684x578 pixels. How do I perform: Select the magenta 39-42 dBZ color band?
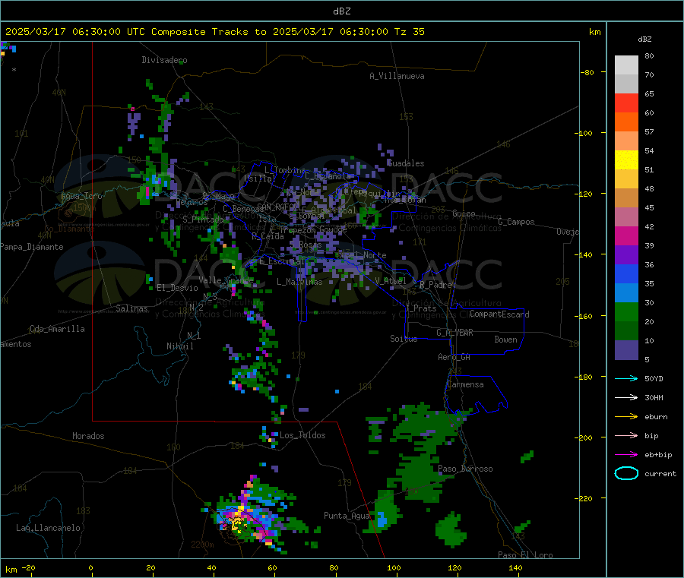point(626,235)
